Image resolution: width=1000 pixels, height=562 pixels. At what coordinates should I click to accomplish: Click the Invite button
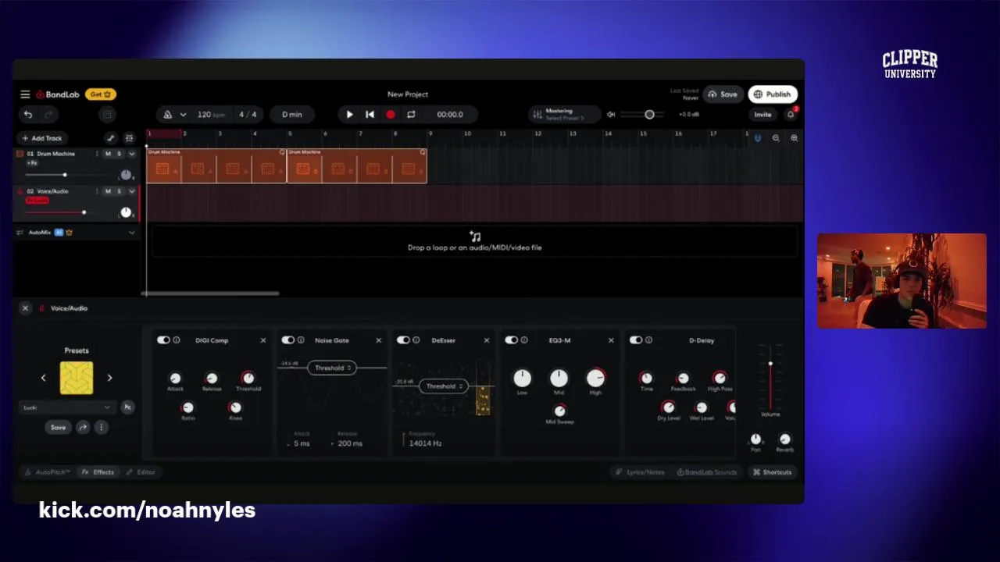click(x=762, y=115)
